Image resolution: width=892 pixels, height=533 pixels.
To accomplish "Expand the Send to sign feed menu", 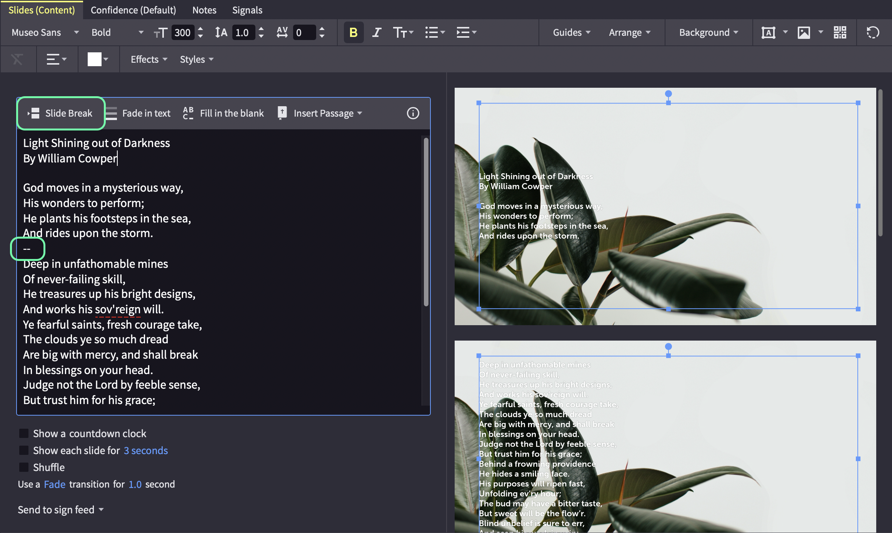I will click(61, 510).
